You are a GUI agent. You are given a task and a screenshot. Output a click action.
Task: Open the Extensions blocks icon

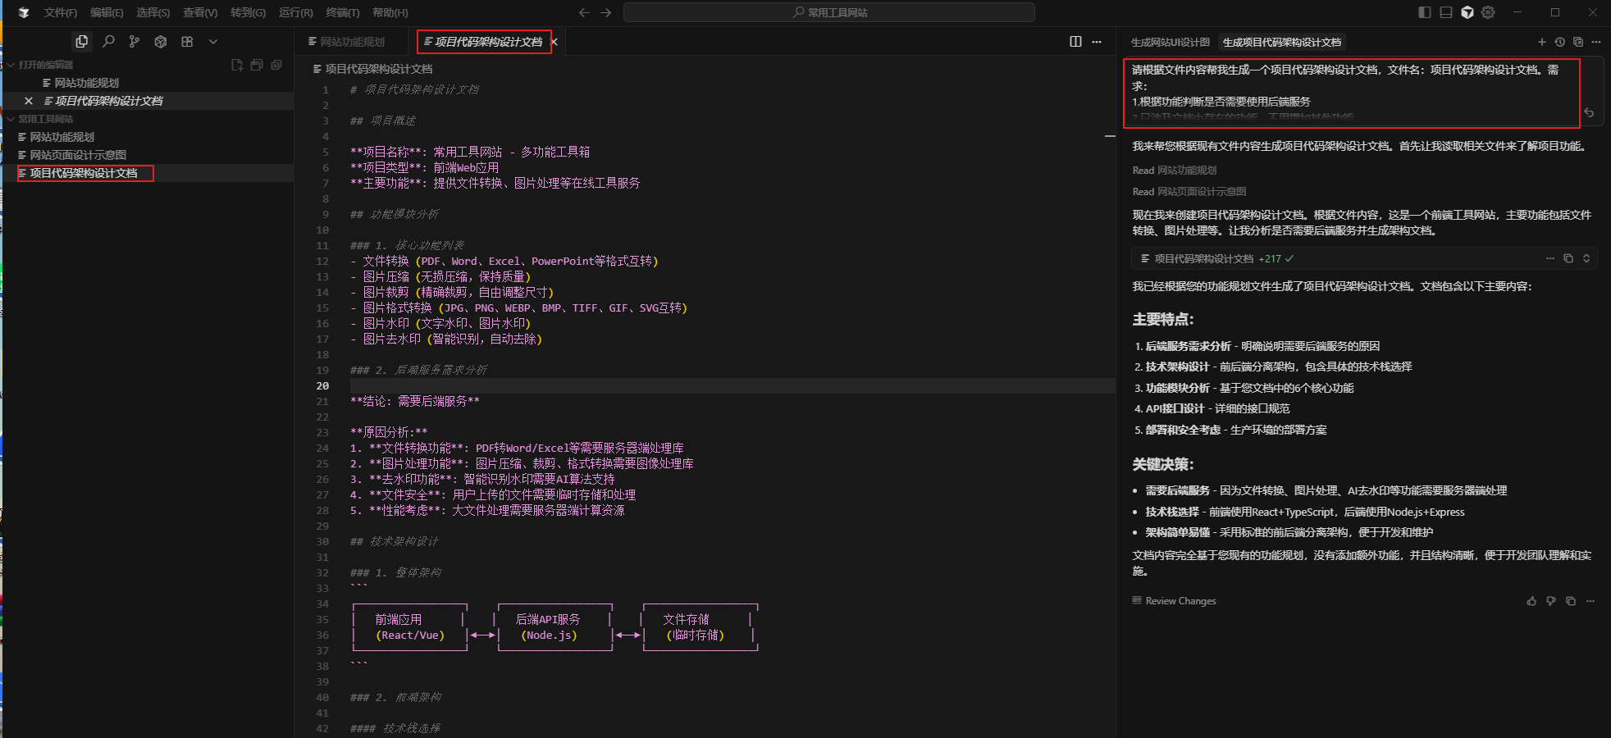[187, 41]
